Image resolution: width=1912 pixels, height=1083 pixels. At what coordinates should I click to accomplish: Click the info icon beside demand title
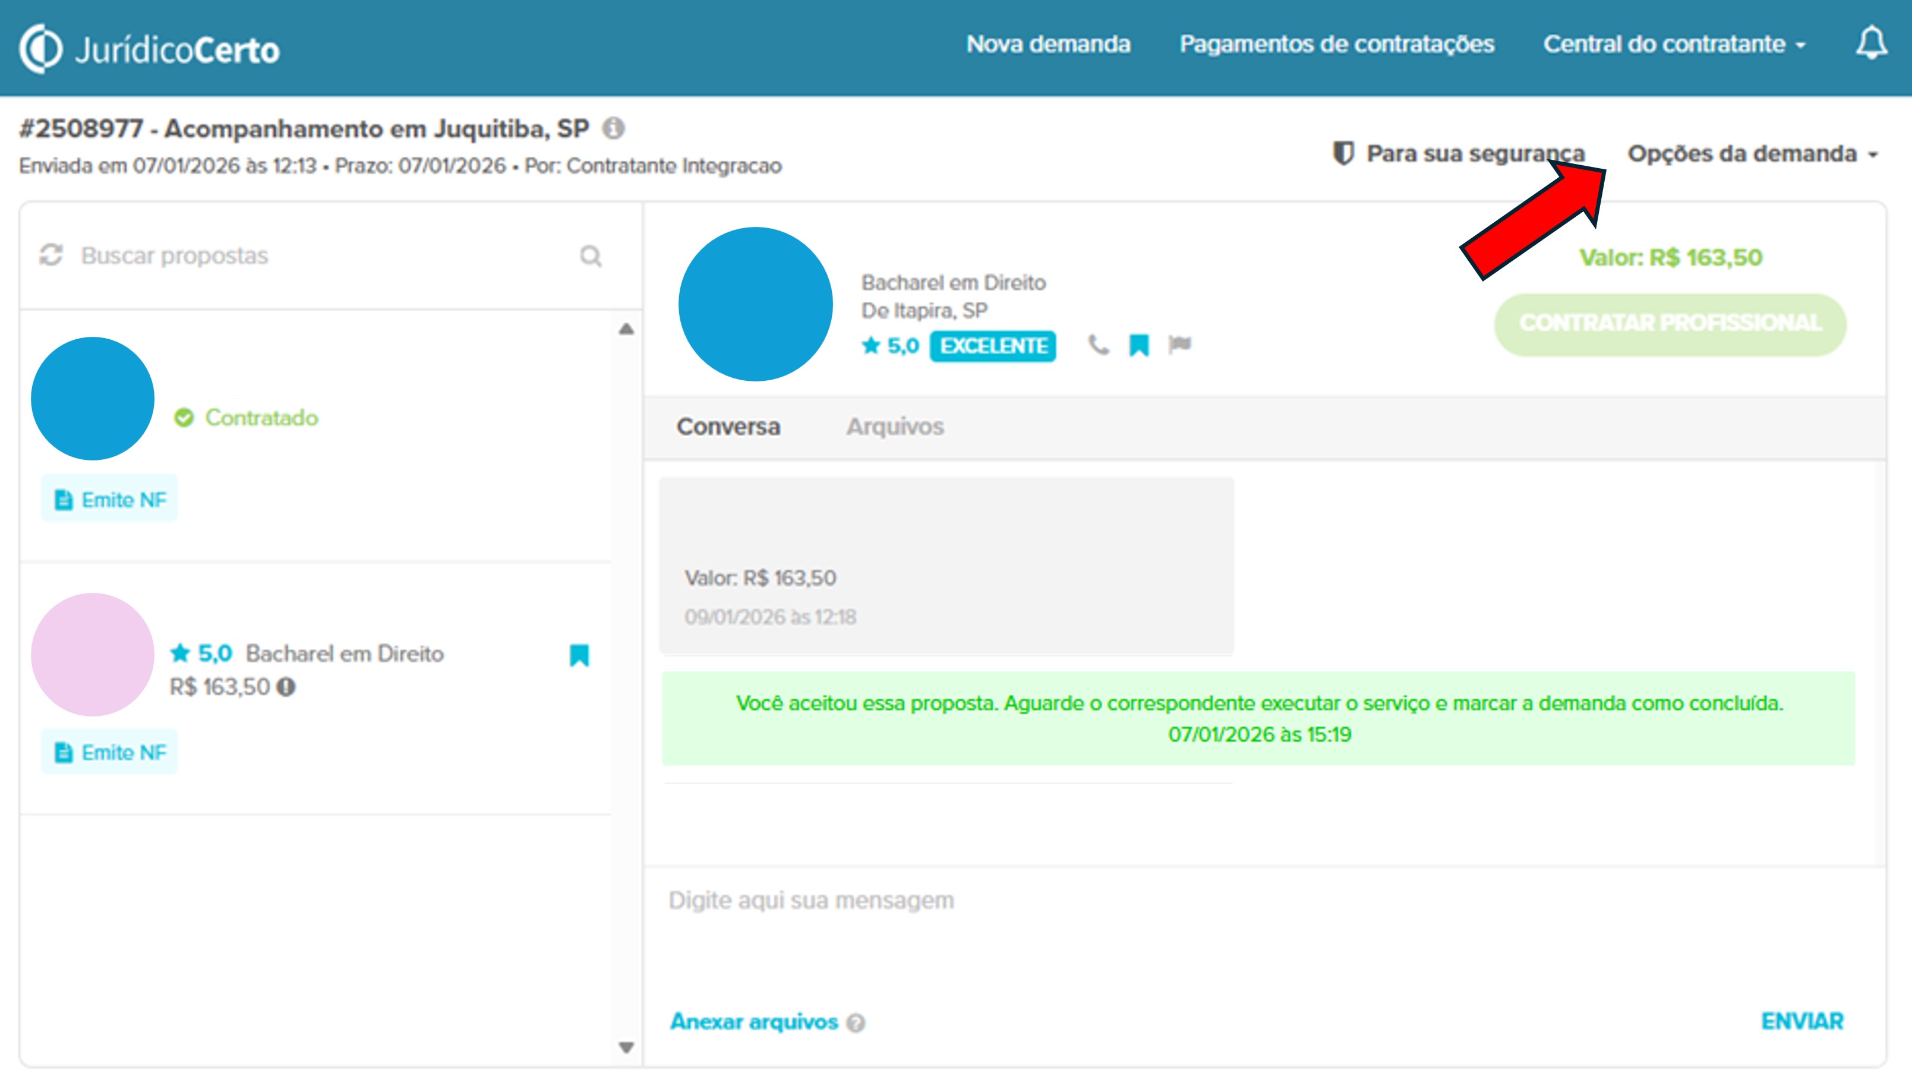614,129
